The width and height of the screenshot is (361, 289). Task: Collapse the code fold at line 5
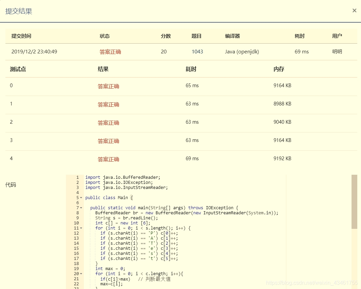81,198
